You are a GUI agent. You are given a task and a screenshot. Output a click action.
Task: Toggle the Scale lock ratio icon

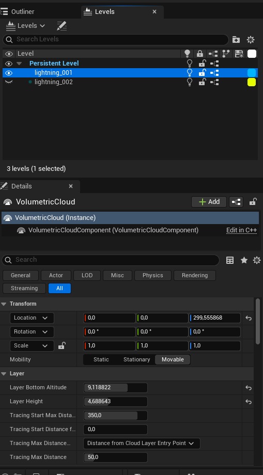tap(61, 345)
